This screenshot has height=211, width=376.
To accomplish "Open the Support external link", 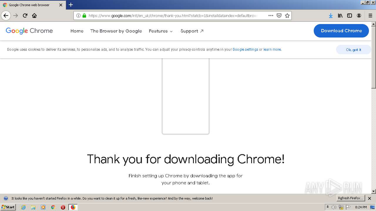I will click(x=192, y=31).
